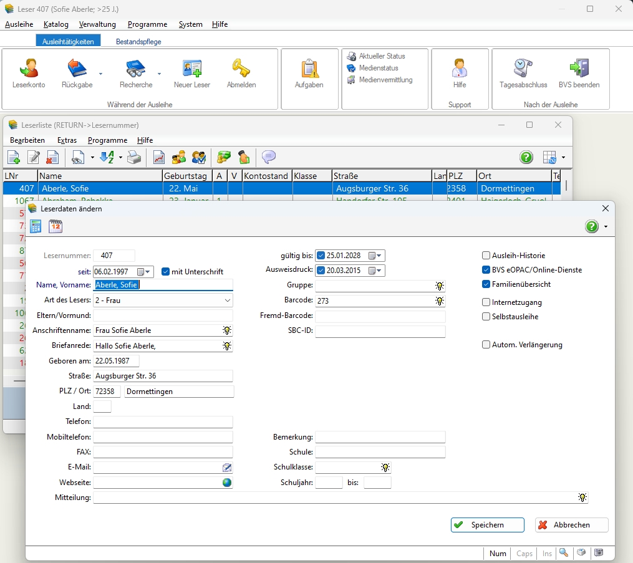Click Barcode lightbulb icon
This screenshot has height=563, width=633.
tap(440, 301)
